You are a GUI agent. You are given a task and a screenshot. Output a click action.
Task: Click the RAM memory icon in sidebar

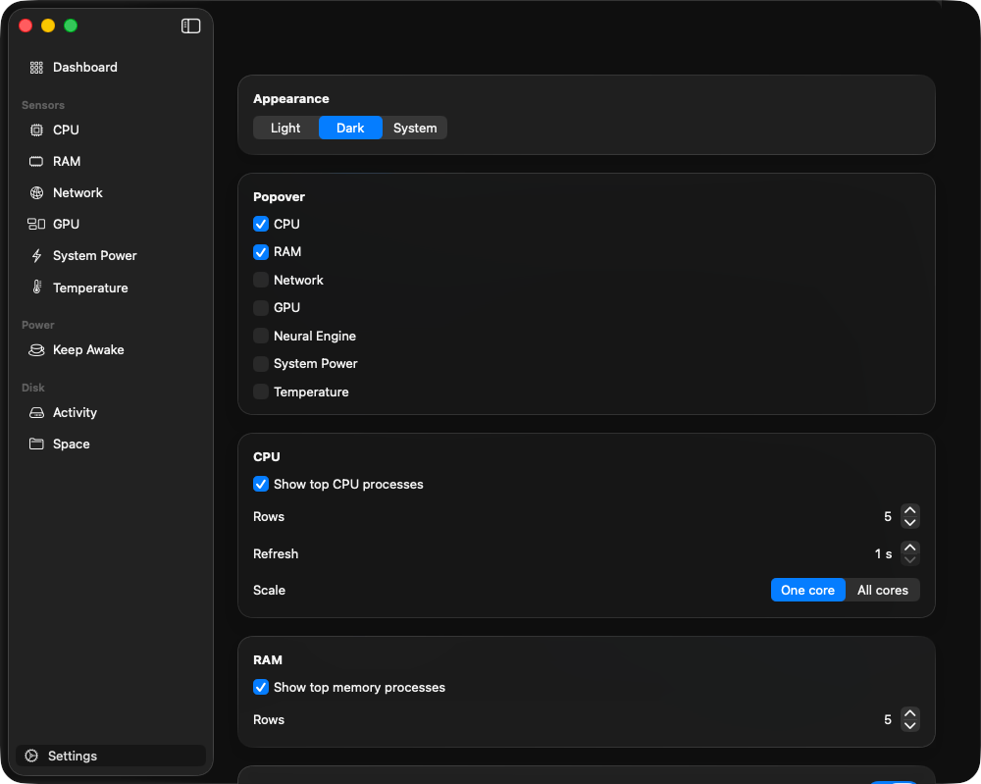pyautogui.click(x=36, y=162)
